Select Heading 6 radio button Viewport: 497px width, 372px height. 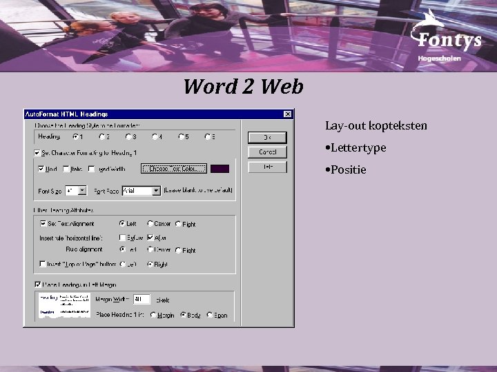[208, 136]
